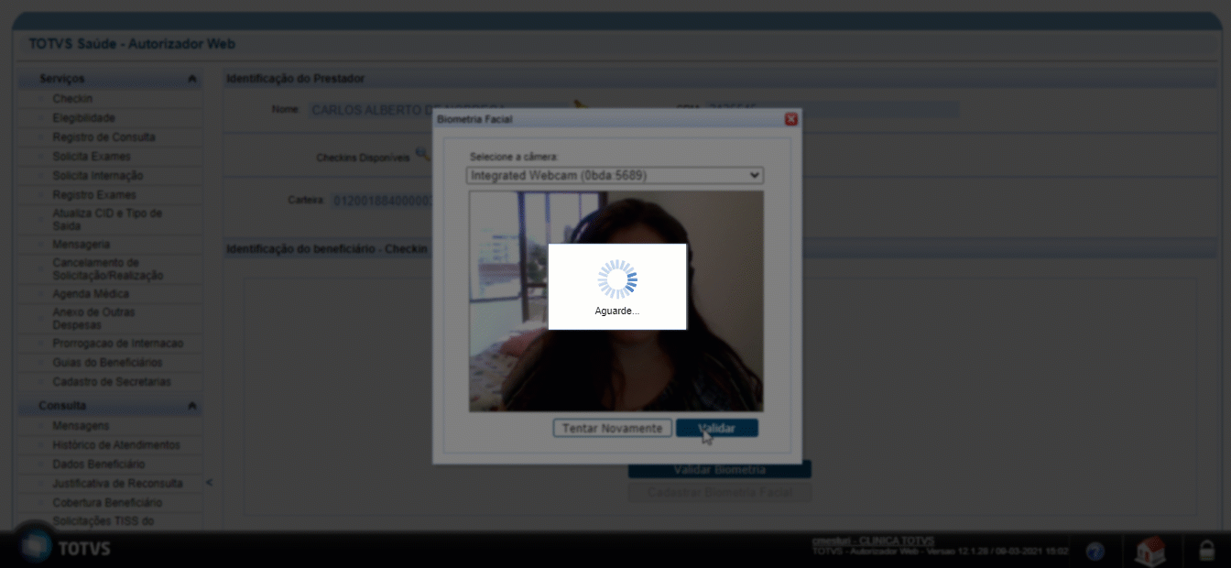
Task: Click the Selecione a câmera label
Action: [514, 157]
